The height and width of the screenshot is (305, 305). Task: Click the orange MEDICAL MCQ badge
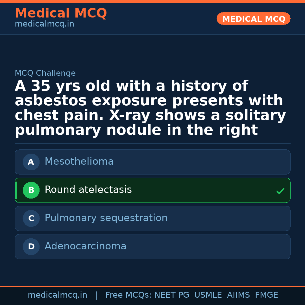pyautogui.click(x=253, y=19)
